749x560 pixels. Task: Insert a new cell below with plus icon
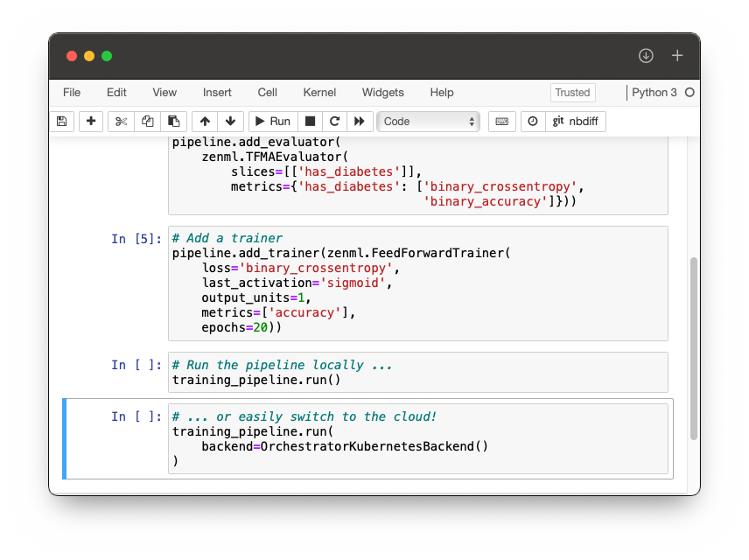91,122
